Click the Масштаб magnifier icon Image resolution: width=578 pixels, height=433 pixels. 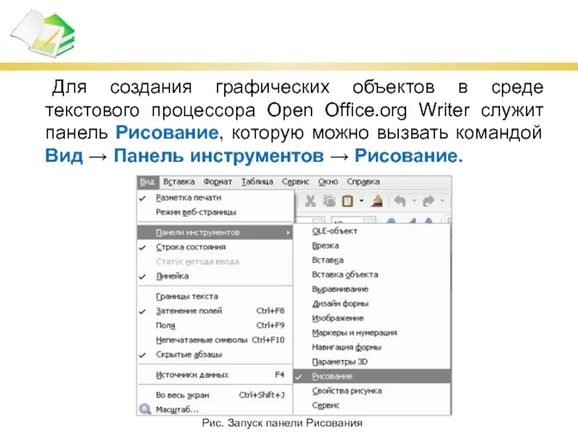[x=145, y=409]
